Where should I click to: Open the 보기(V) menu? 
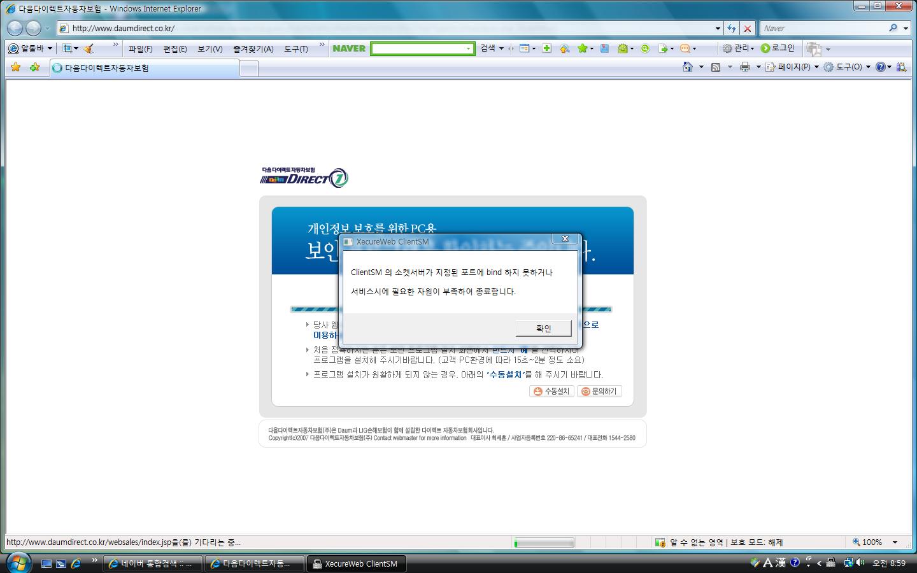click(x=210, y=48)
